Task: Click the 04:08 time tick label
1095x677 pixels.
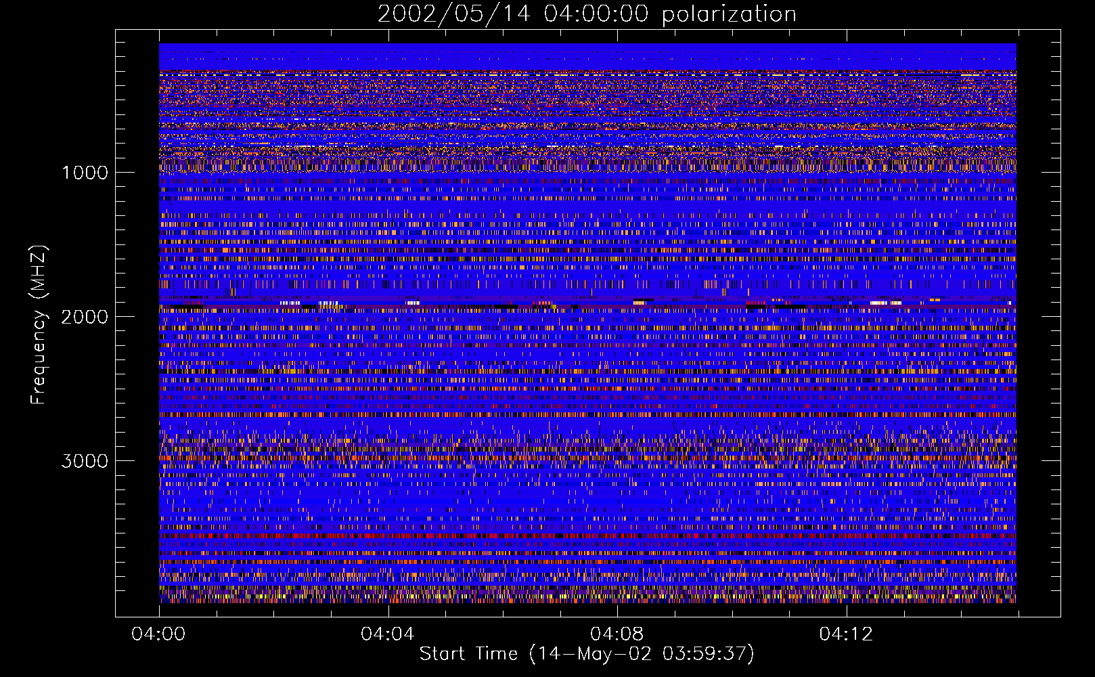Action: coord(617,634)
